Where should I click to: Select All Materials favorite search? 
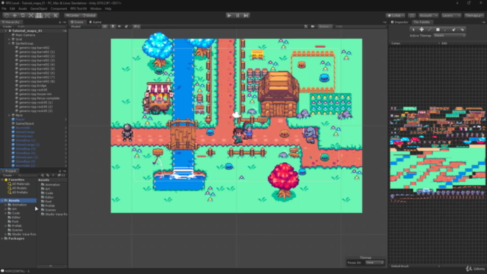click(x=21, y=184)
